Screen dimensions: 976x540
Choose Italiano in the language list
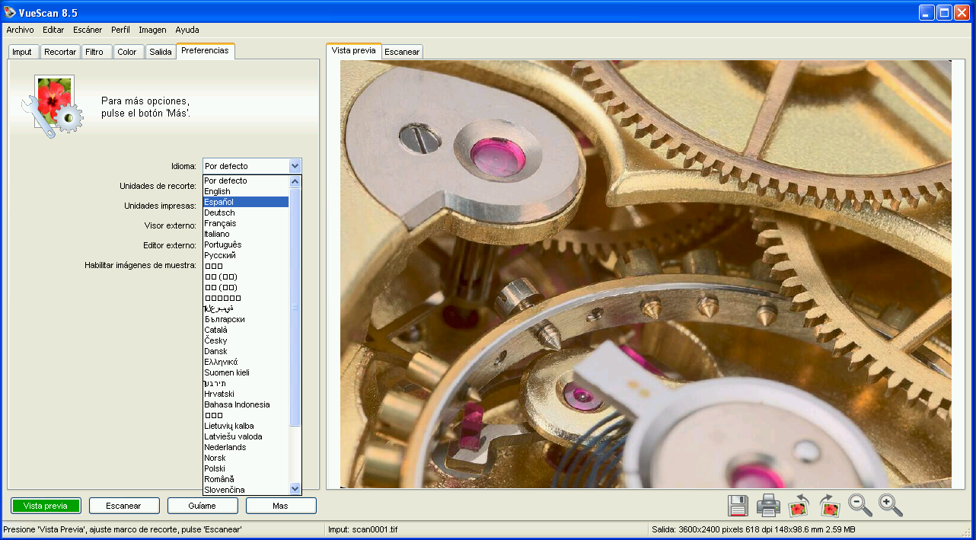(246, 234)
